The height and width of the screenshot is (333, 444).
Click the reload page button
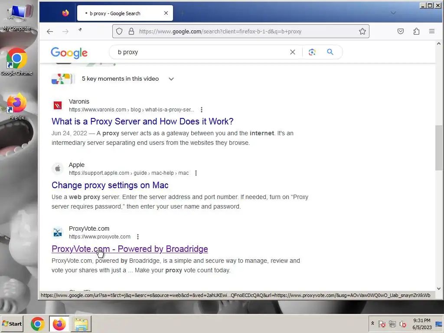tap(80, 30)
